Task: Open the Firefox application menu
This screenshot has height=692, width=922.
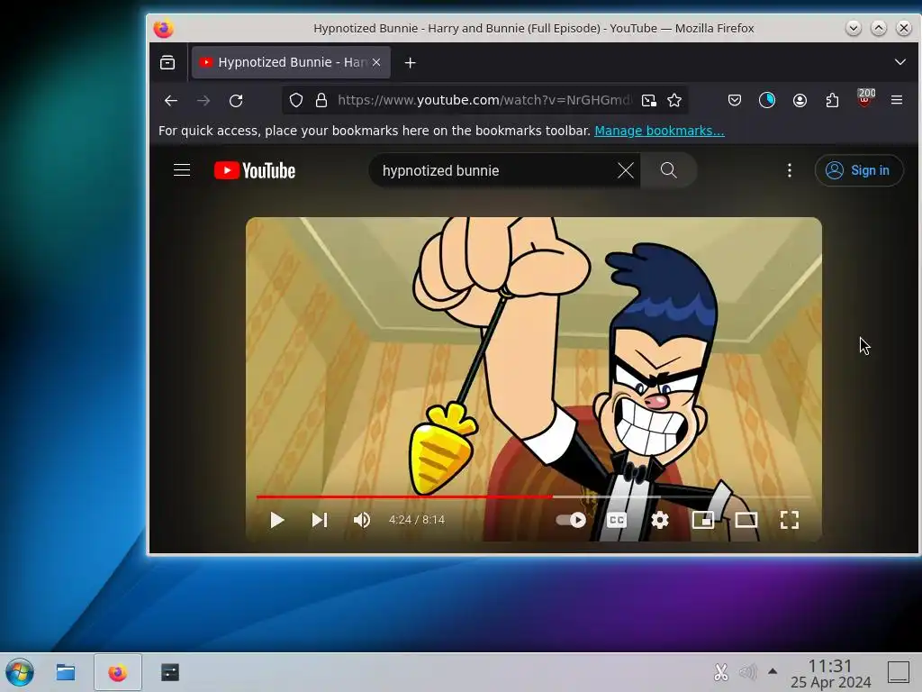Action: point(897,101)
